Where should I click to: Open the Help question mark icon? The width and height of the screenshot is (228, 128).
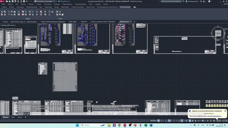point(209,1)
